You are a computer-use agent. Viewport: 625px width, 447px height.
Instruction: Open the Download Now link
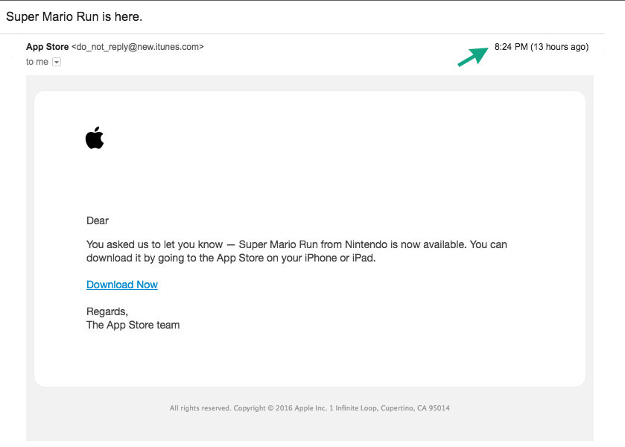tap(122, 285)
